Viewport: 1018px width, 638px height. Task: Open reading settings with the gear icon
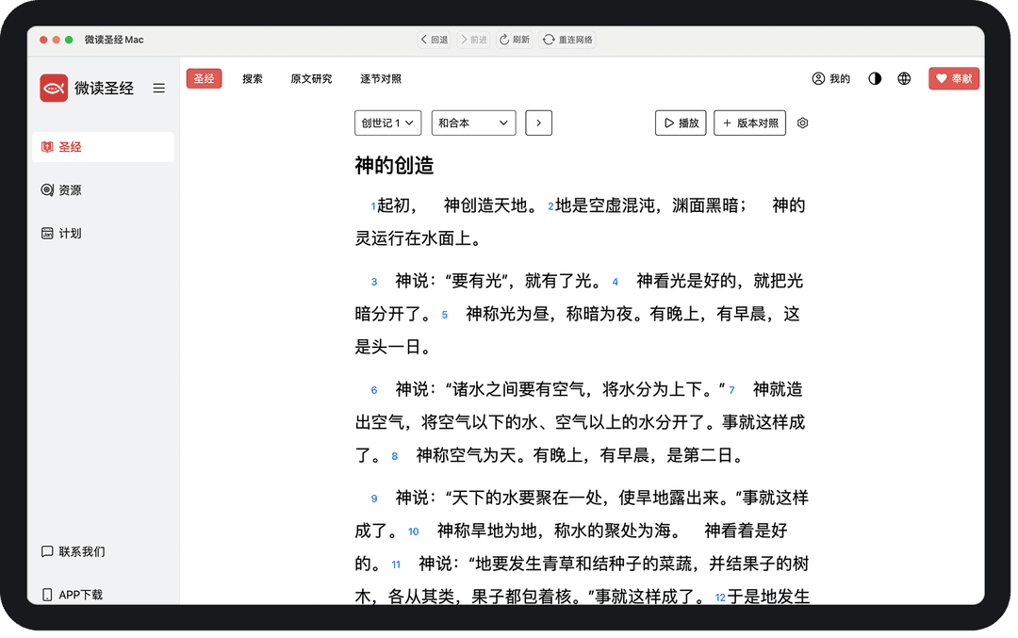802,123
